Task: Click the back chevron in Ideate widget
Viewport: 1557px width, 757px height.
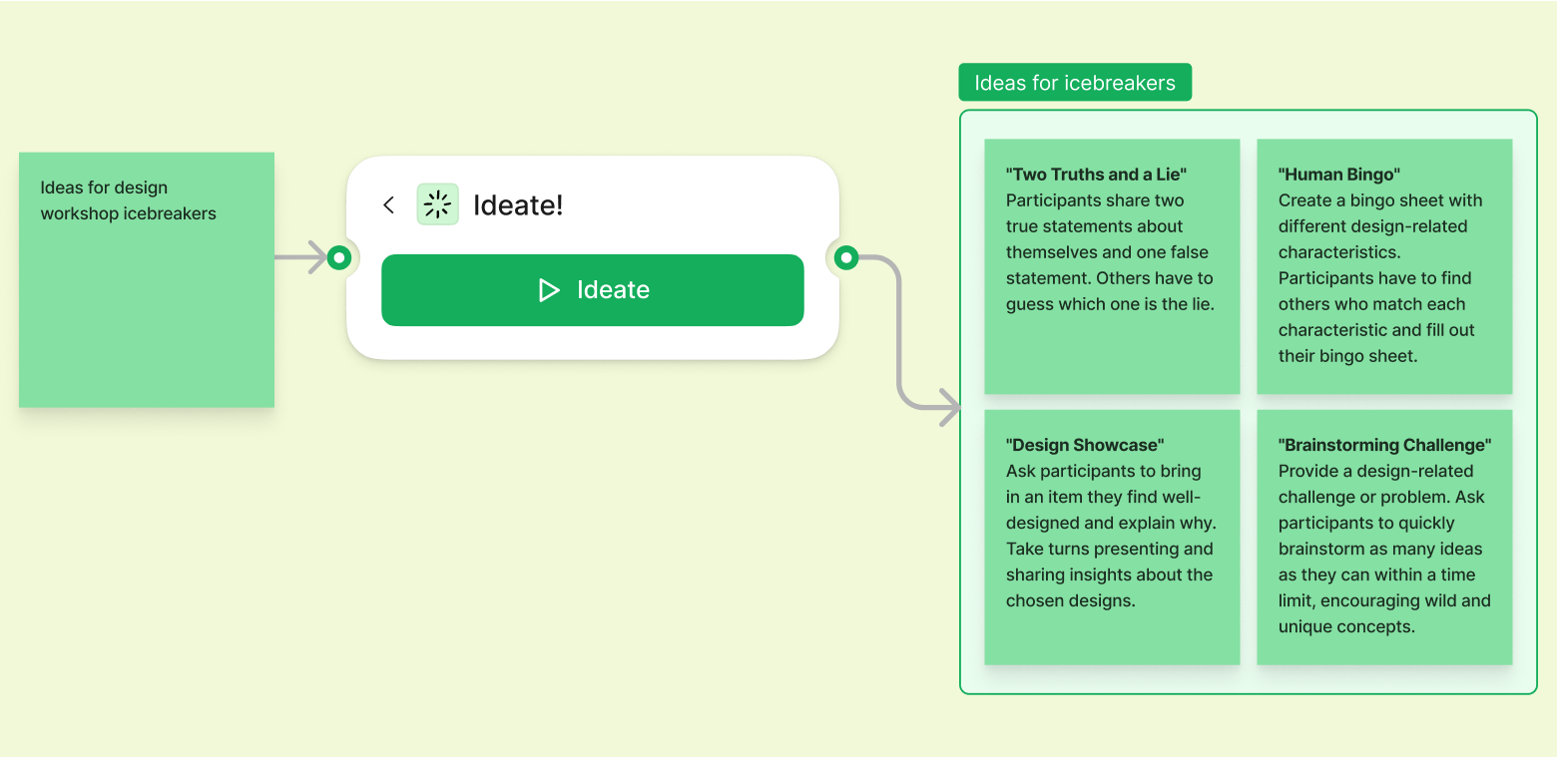Action: click(389, 205)
